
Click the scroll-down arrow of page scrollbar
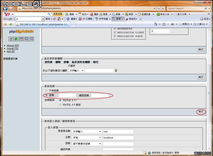pos(209,149)
